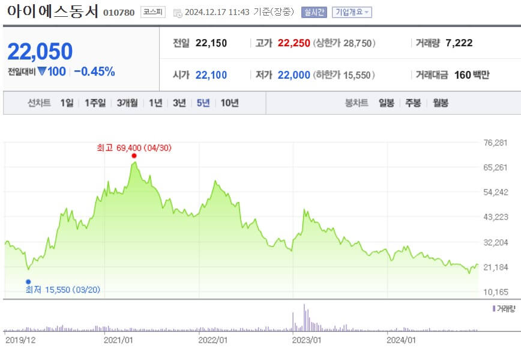Click the 시가 value 22,100
The width and height of the screenshot is (521, 351).
point(211,75)
